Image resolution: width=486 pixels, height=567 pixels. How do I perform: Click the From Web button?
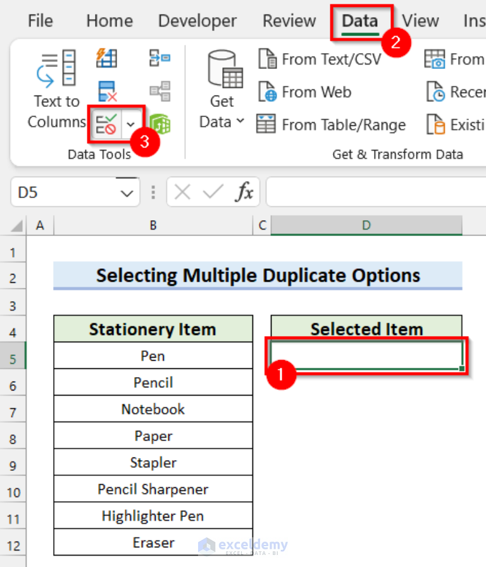click(x=304, y=92)
